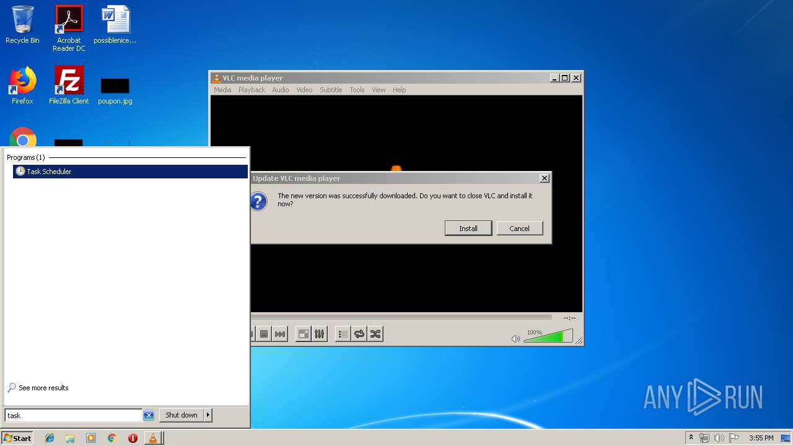
Task: Show VLC extended settings icon
Action: [320, 334]
